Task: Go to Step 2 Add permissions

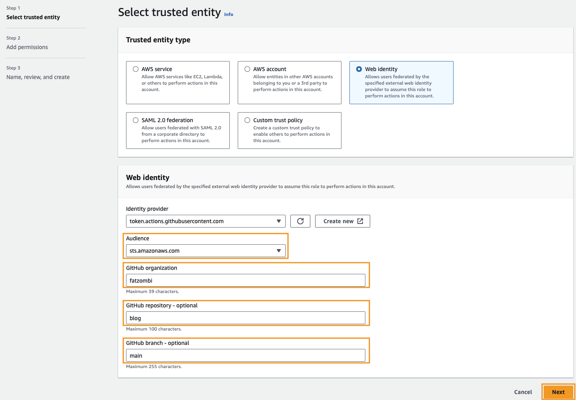Action: (x=27, y=47)
